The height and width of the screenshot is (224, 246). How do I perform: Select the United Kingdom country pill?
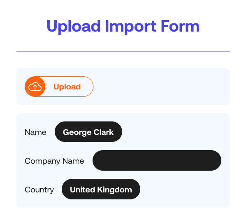pyautogui.click(x=101, y=189)
